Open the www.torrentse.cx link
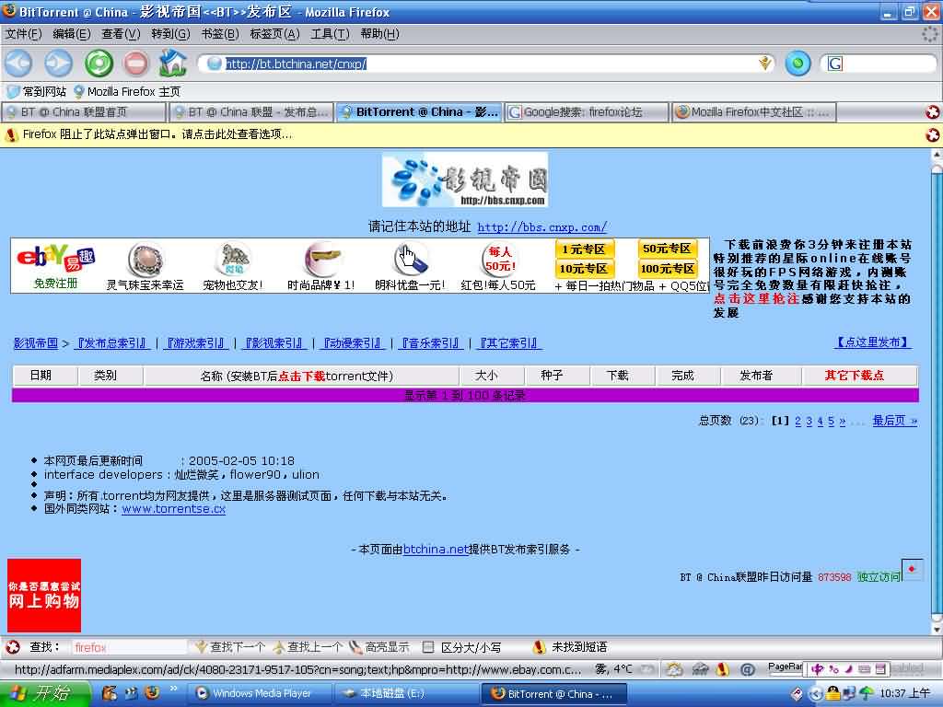The width and height of the screenshot is (943, 707). (x=174, y=508)
